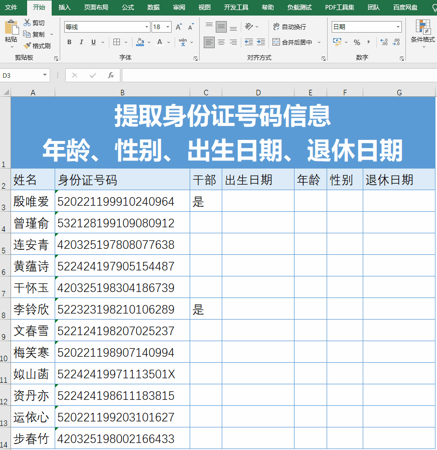Click the increase indent icon
The width and height of the screenshot is (437, 450).
pyautogui.click(x=260, y=42)
